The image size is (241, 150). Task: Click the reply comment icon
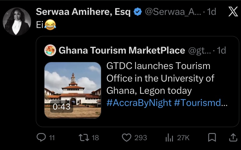click(41, 137)
